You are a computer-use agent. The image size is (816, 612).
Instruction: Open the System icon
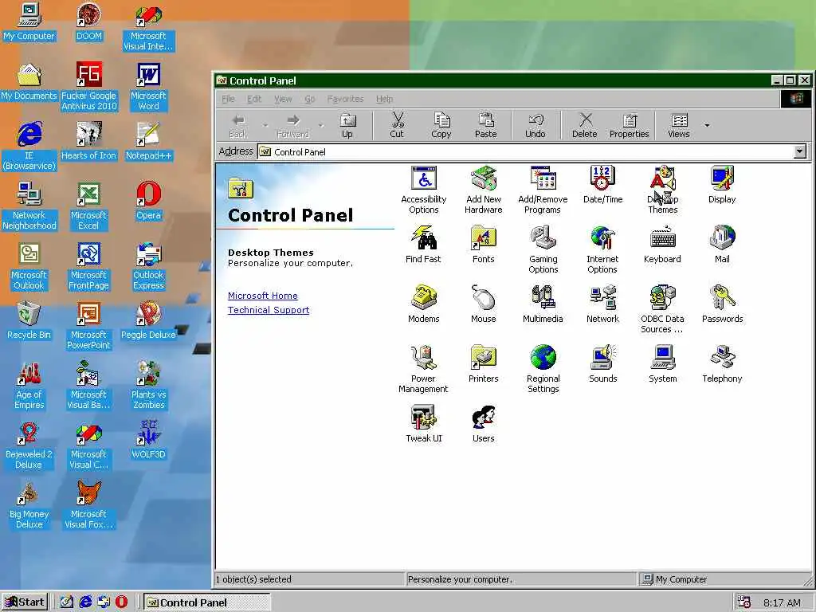point(662,363)
